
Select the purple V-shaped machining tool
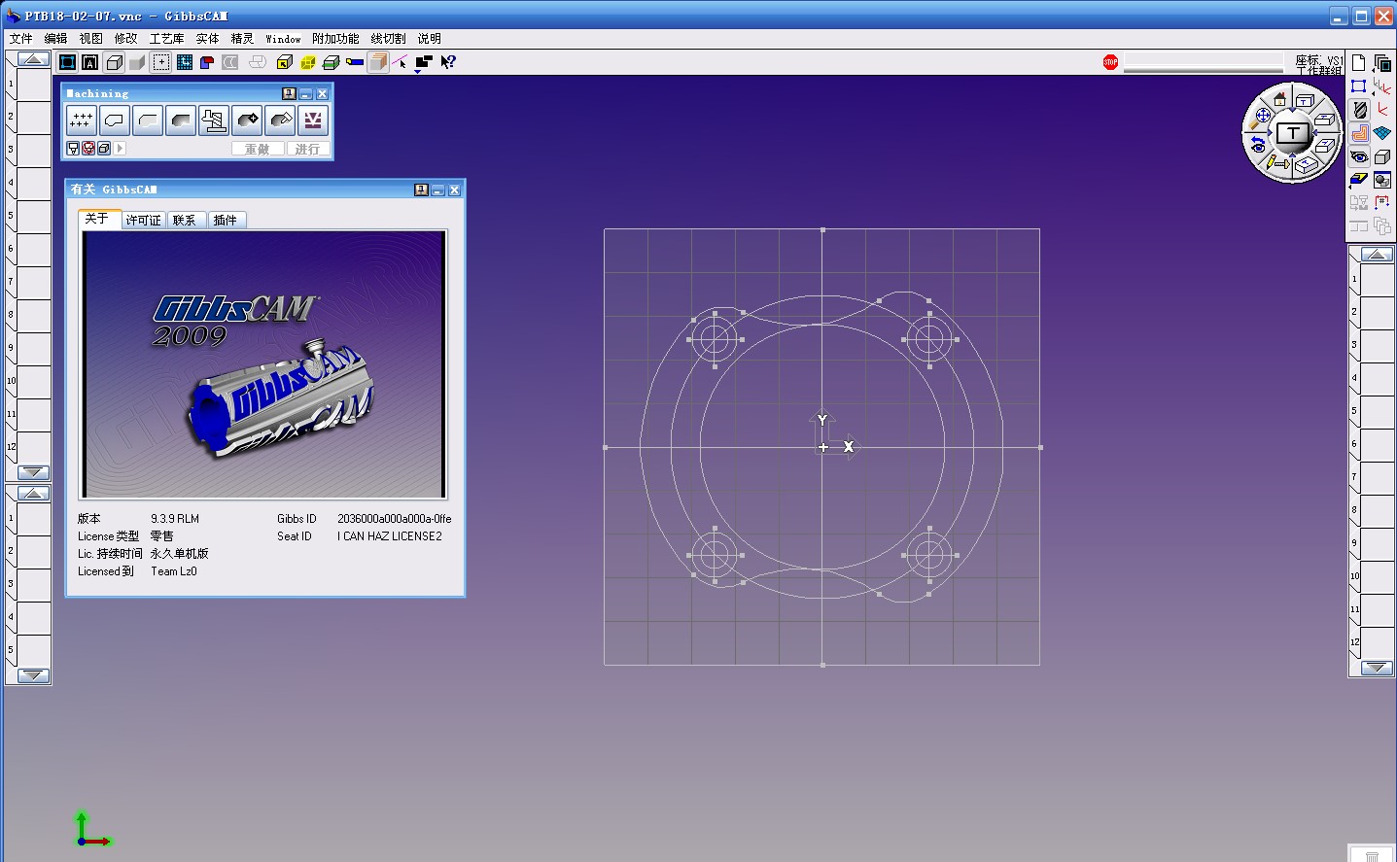[313, 121]
